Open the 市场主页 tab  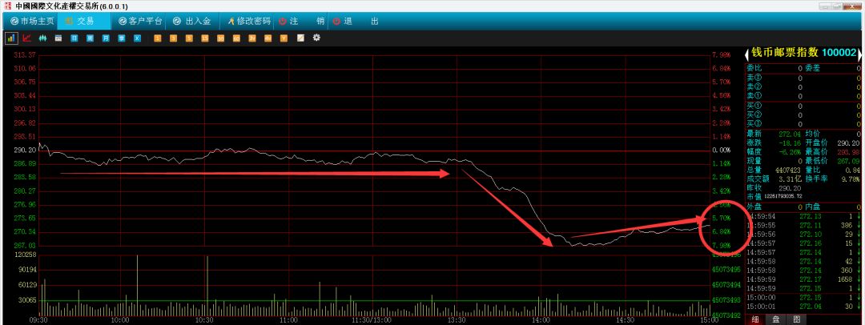pyautogui.click(x=32, y=21)
